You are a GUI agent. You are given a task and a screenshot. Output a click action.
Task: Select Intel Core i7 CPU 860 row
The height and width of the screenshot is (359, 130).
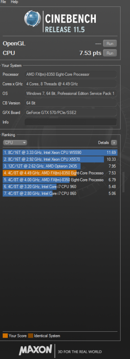click(60, 194)
